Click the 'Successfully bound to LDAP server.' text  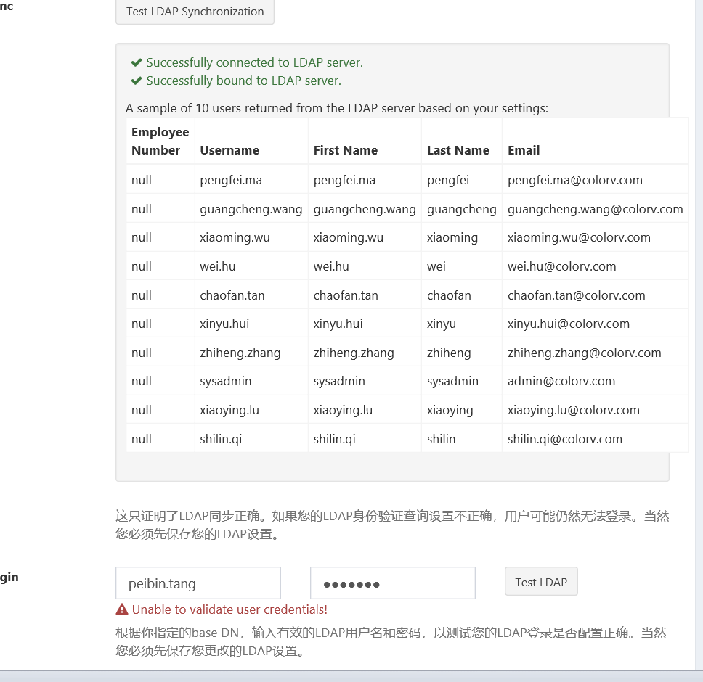coord(243,81)
